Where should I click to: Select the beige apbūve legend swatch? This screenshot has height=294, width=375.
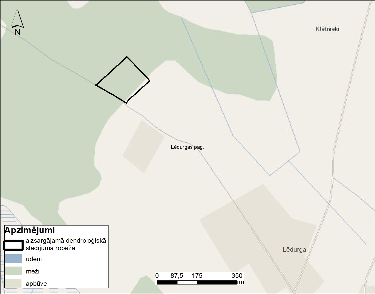14,283
